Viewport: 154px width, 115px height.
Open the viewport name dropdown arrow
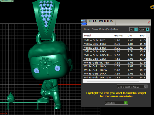coord(13,1)
